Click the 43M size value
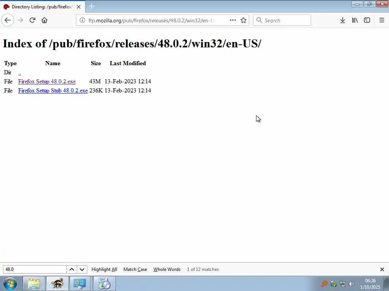The image size is (389, 291). pos(95,81)
